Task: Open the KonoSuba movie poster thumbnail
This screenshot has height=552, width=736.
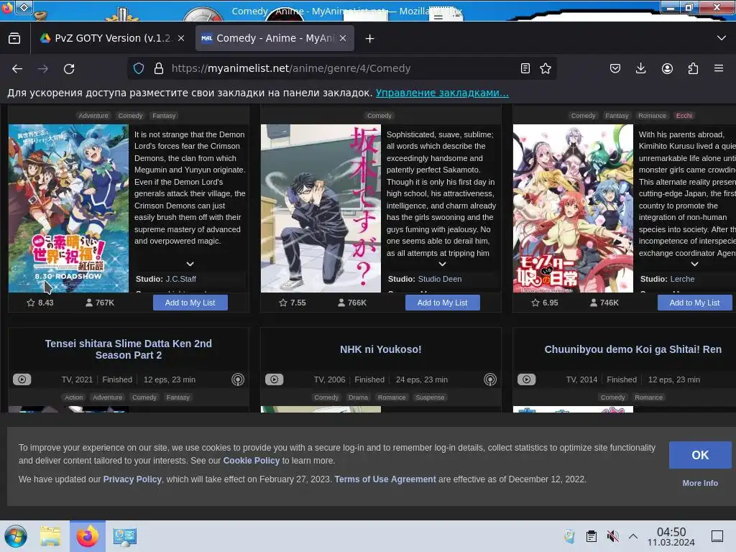Action: (68, 208)
